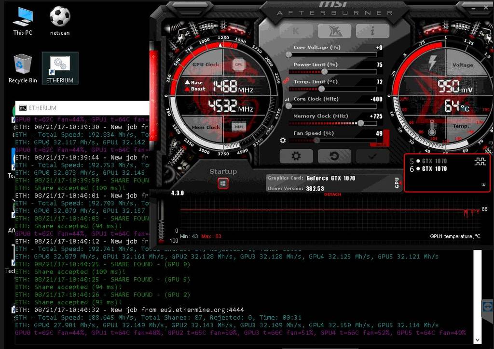Reset settings using the circular arrow button
The height and width of the screenshot is (349, 494).
(x=334, y=156)
